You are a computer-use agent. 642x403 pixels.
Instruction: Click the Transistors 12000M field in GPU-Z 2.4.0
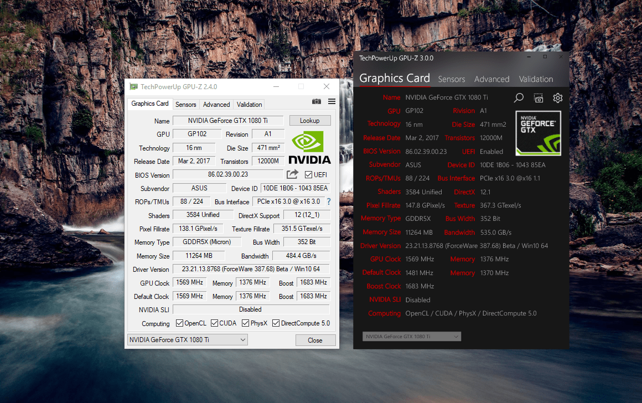click(x=268, y=161)
